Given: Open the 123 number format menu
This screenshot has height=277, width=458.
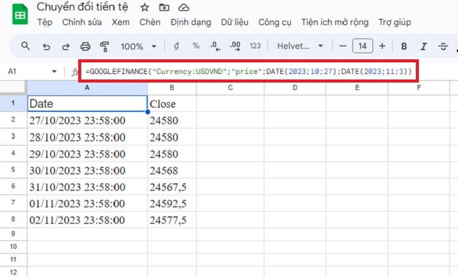Looking at the screenshot, I should (255, 46).
